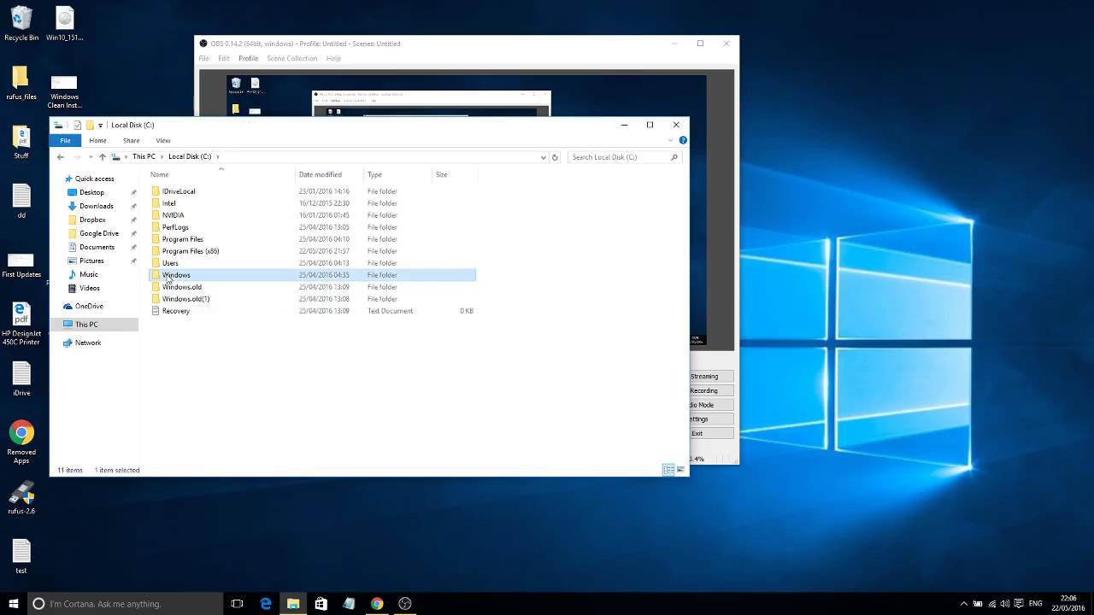Open the Store icon on the taskbar
1094x615 pixels.
pyautogui.click(x=321, y=604)
